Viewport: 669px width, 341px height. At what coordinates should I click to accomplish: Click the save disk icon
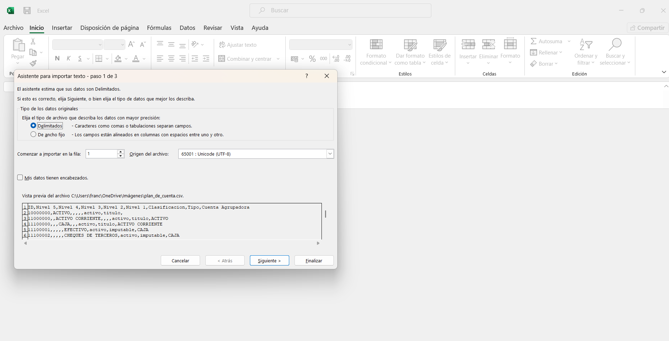click(27, 11)
